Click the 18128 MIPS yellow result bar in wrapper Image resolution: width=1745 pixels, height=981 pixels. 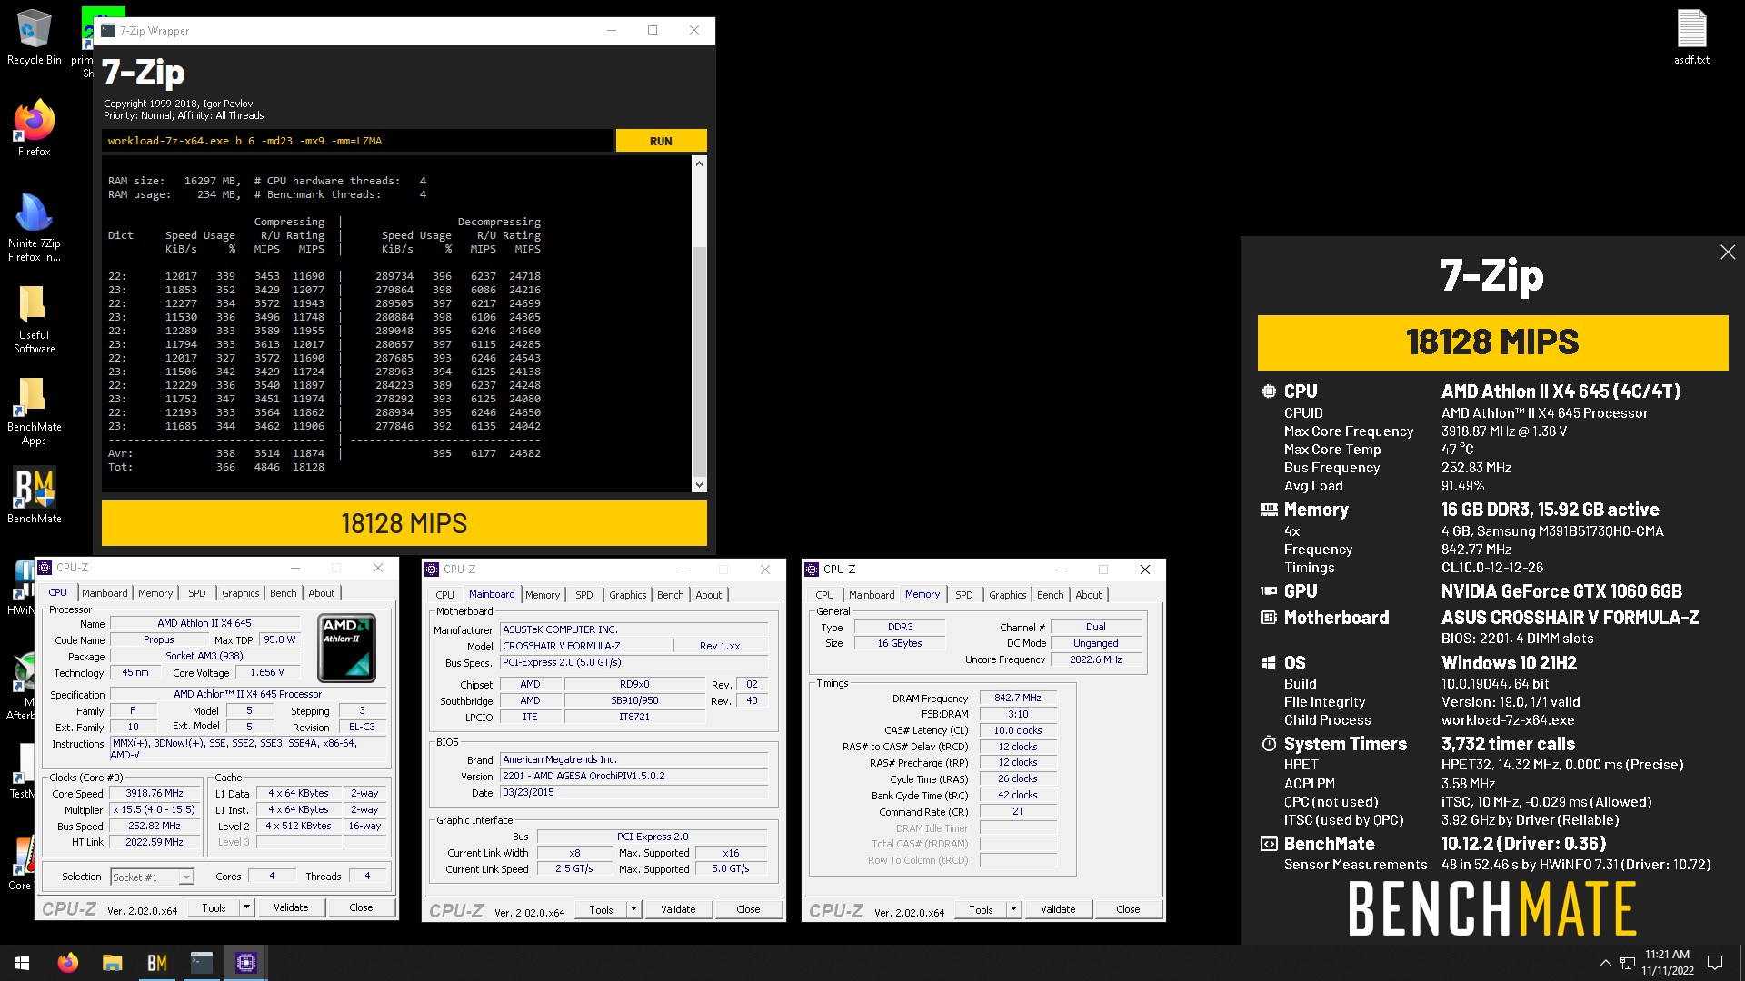click(404, 523)
